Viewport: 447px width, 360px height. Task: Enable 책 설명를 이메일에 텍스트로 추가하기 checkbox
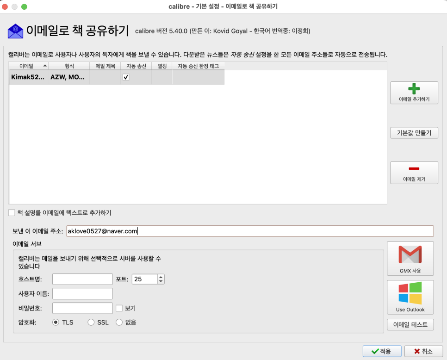tap(12, 213)
